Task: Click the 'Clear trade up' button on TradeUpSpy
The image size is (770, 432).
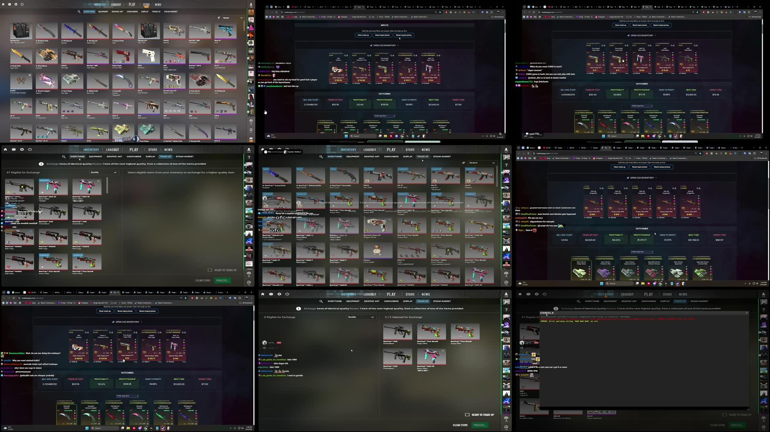Action: (363, 35)
